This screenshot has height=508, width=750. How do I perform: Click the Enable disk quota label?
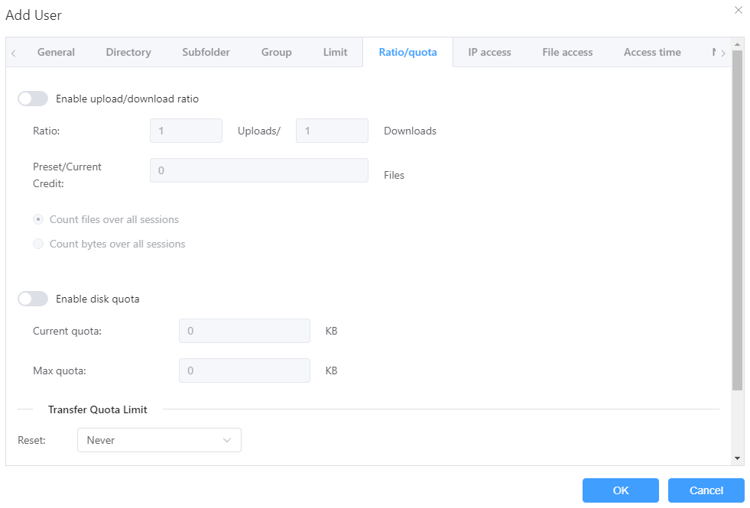[x=98, y=299]
